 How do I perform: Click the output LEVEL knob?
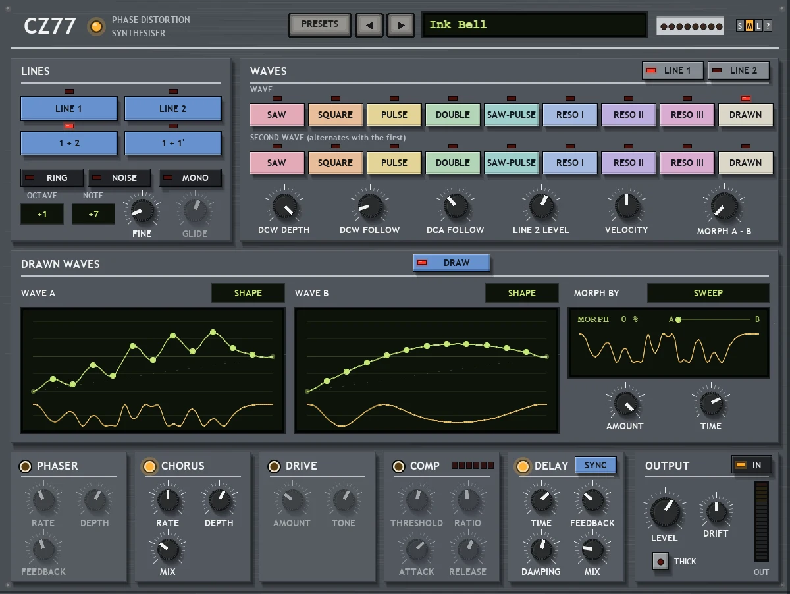click(x=665, y=511)
